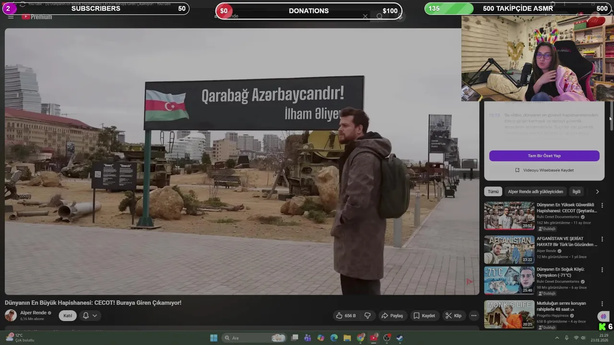Open Steam from taskbar
This screenshot has height=345, width=614.
[400, 338]
